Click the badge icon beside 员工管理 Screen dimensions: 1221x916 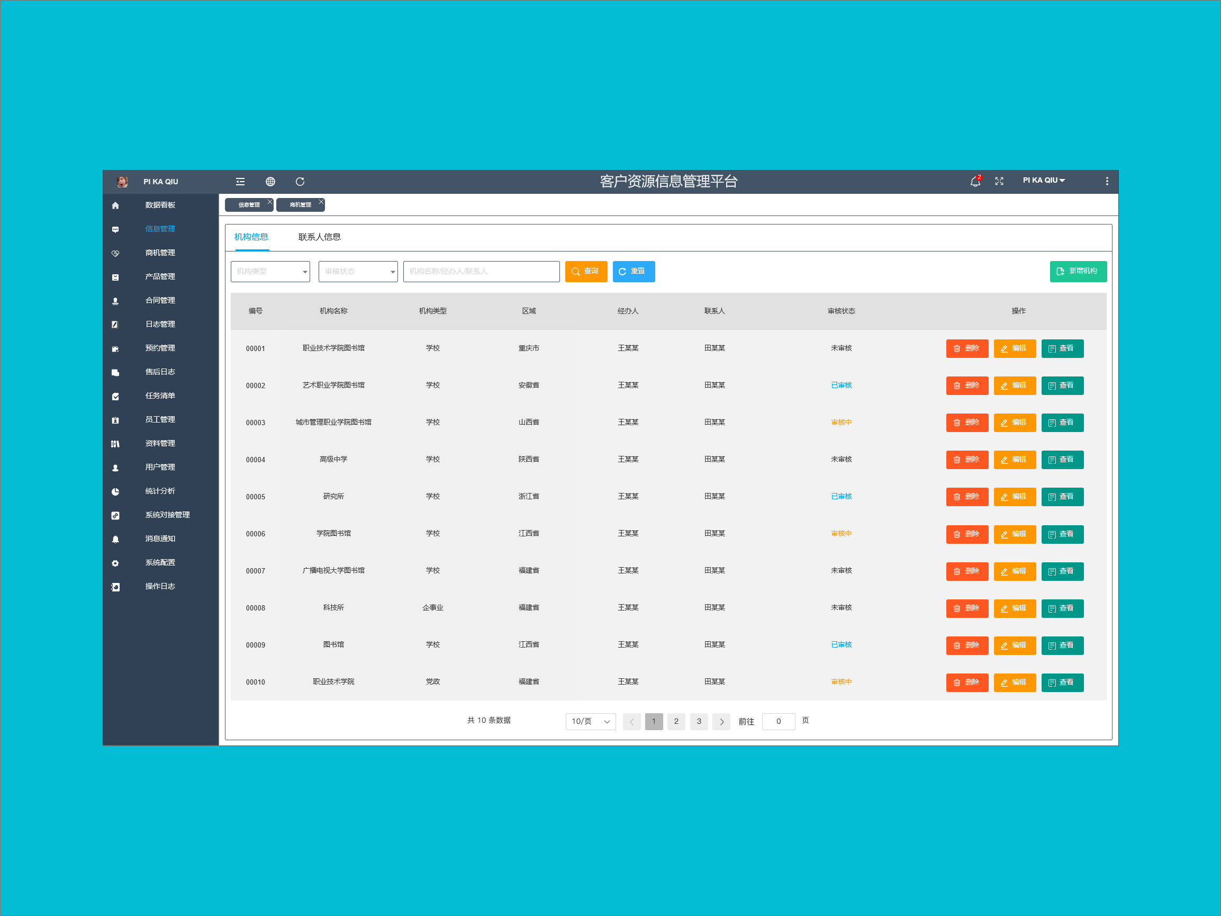click(x=115, y=420)
